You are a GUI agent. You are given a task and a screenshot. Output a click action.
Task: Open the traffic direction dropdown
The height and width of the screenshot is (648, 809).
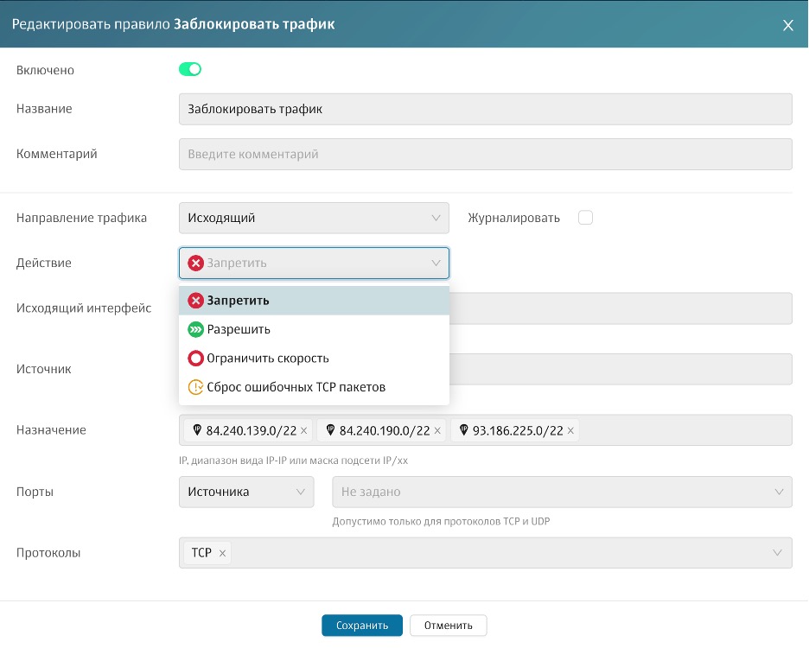[x=314, y=218]
